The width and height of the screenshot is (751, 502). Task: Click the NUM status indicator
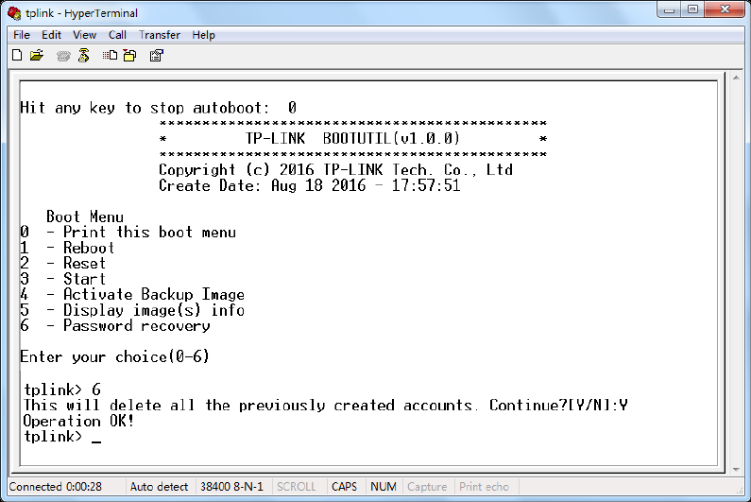384,487
